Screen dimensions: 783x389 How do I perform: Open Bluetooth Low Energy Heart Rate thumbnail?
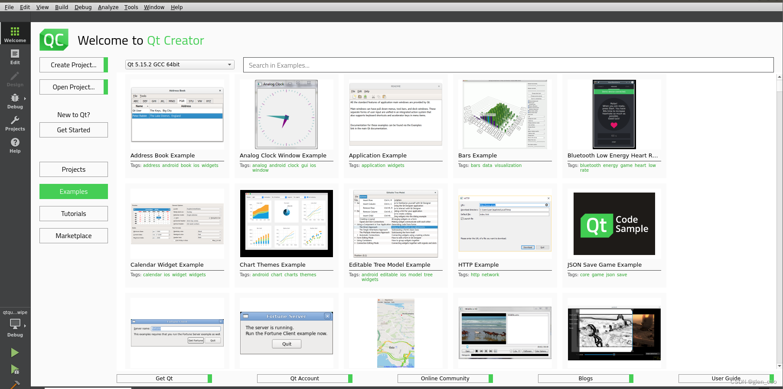614,114
